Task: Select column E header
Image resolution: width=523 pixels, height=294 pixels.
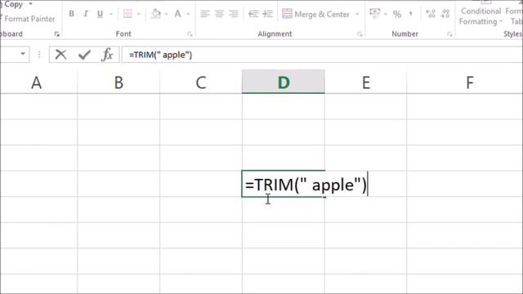Action: [366, 82]
